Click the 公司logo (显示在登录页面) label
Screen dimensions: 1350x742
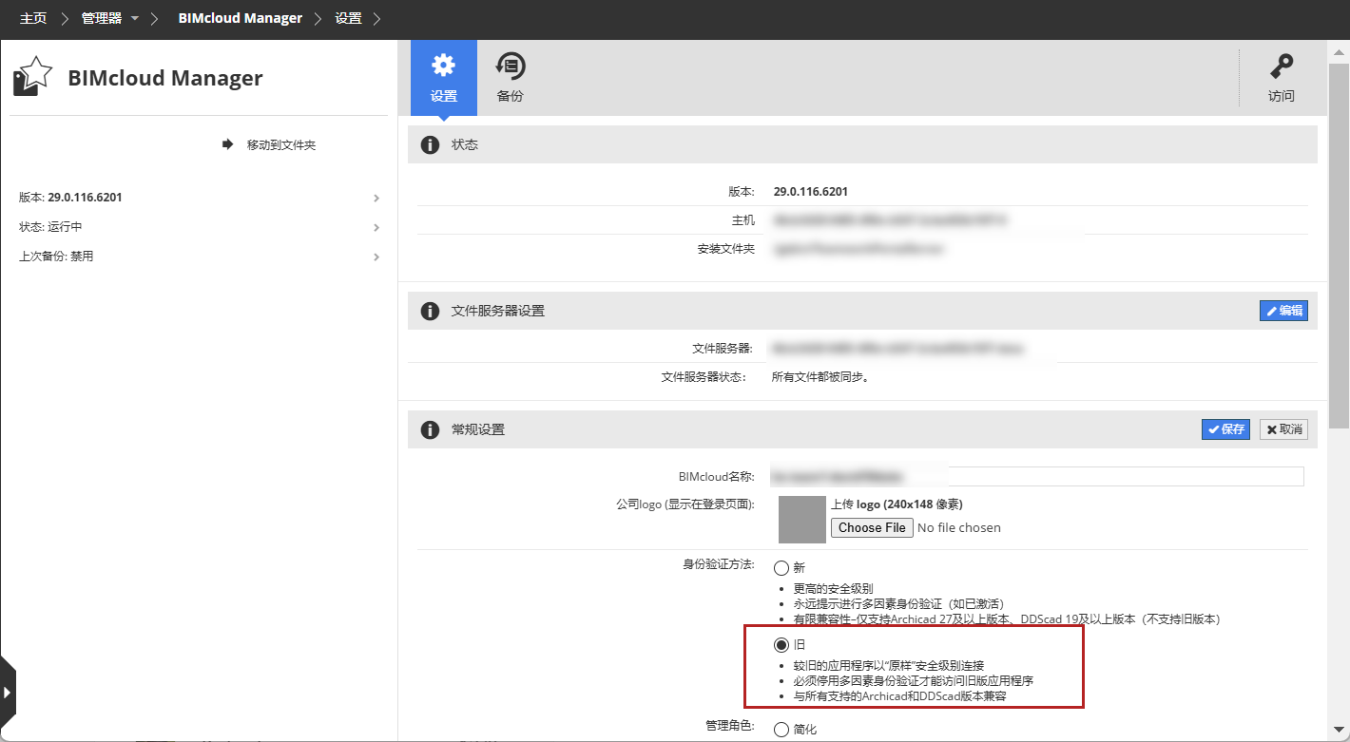685,504
